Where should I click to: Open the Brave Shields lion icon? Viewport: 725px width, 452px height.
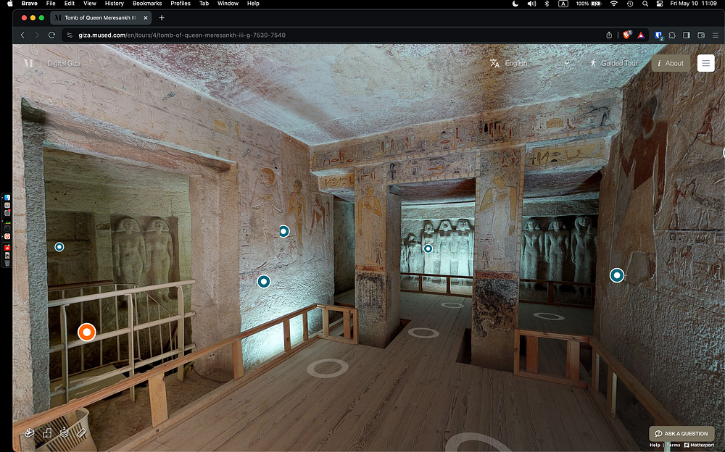tap(627, 35)
